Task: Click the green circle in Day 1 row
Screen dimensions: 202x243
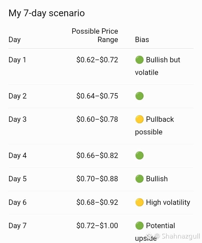Action: 139,60
